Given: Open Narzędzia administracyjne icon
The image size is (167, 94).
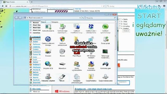Looking at the screenshot, I should click(x=77, y=79).
